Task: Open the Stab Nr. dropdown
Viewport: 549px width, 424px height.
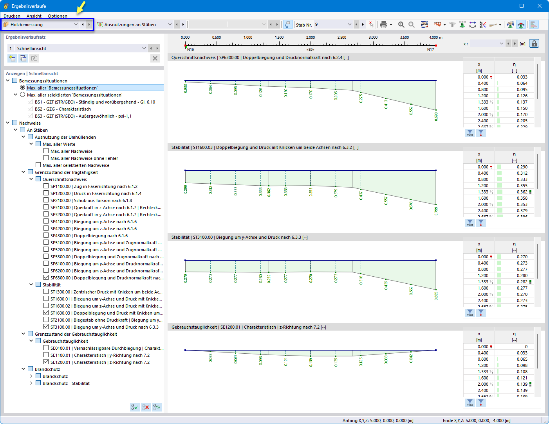Action: [350, 25]
